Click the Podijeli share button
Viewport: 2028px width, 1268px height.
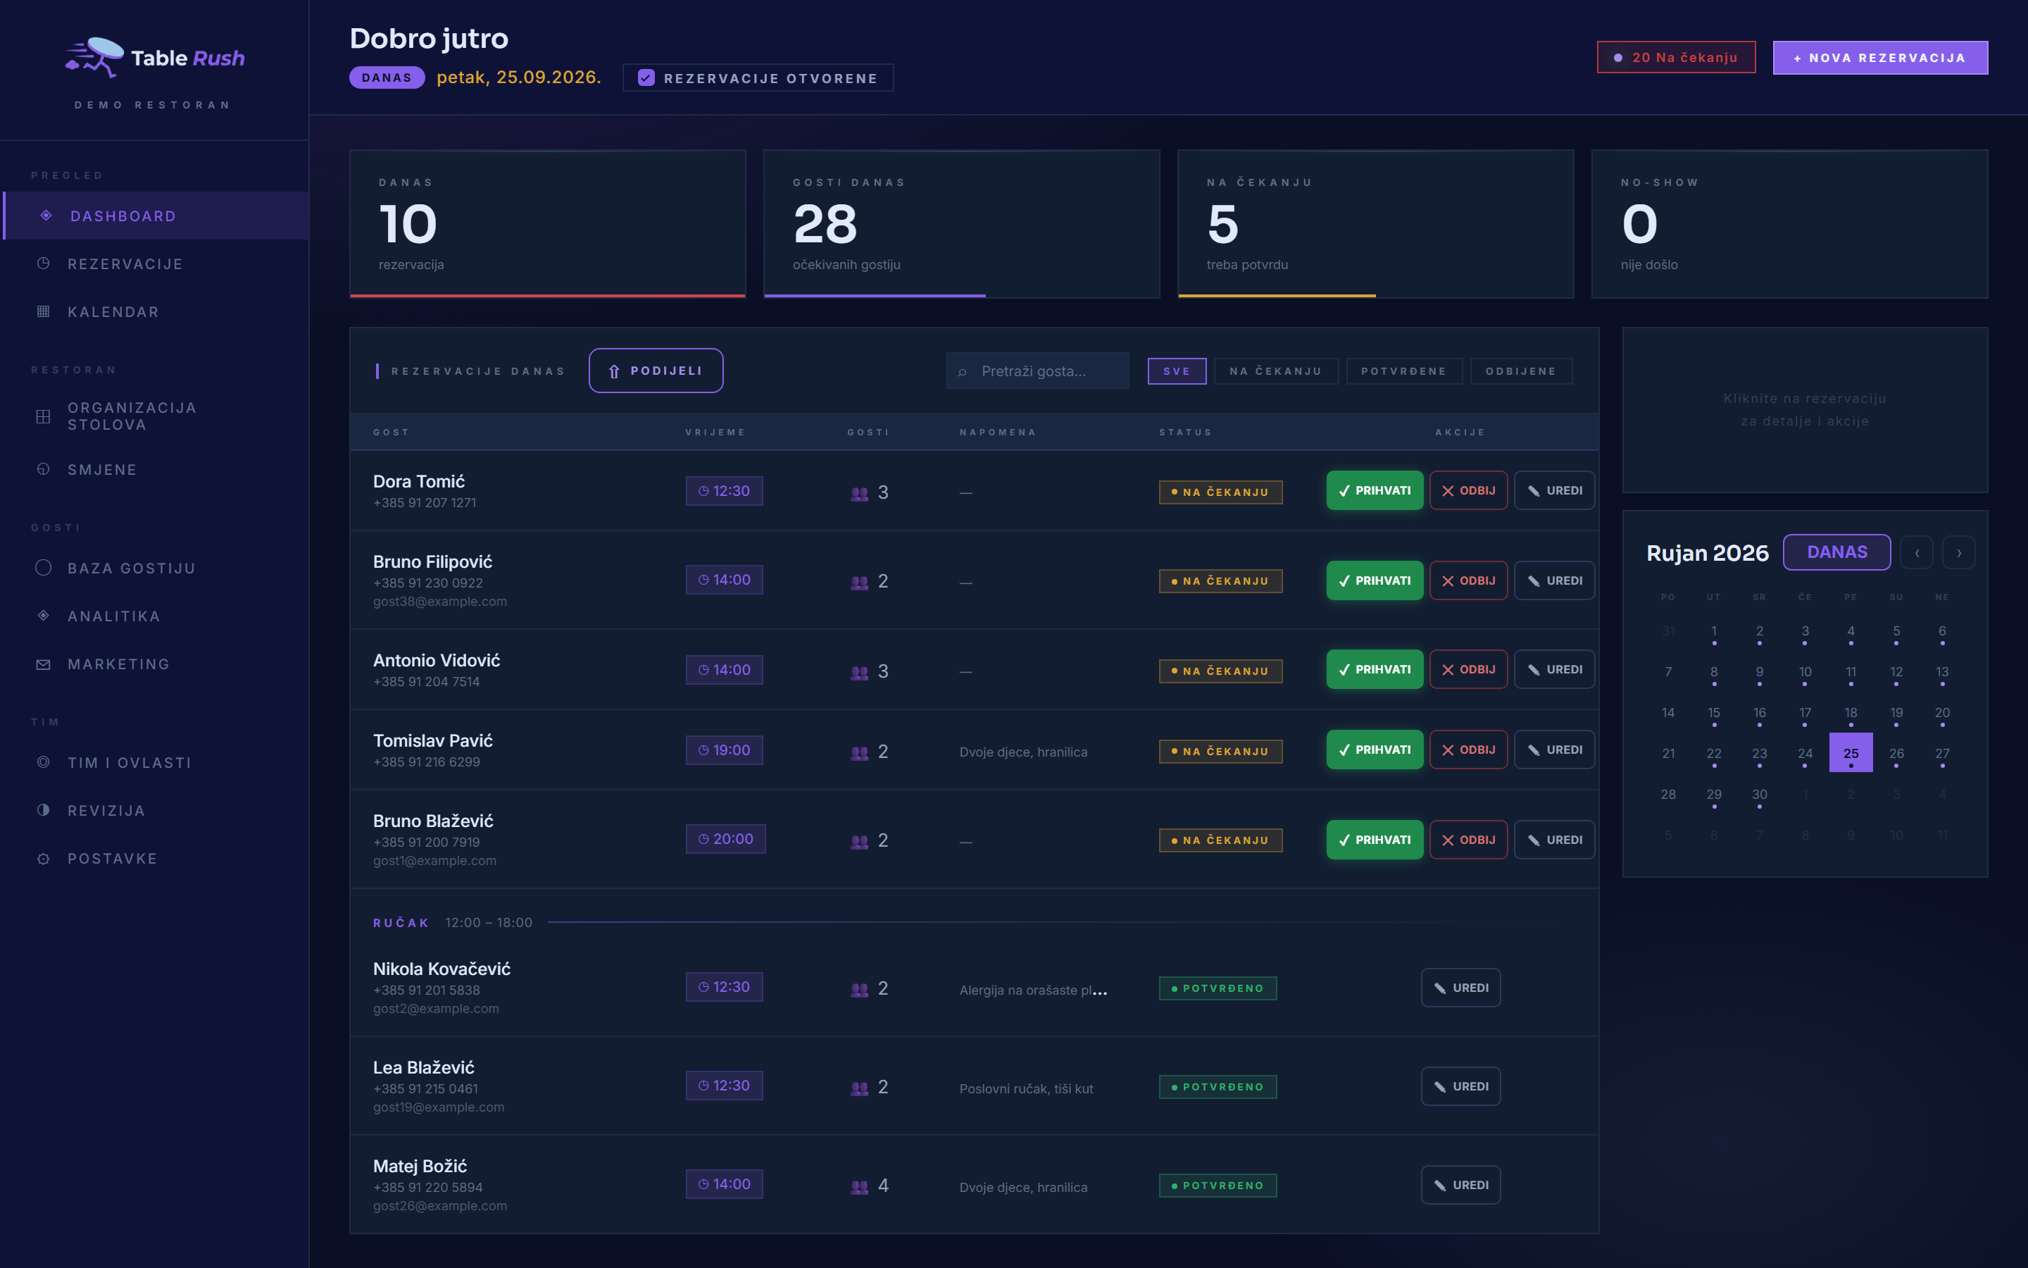656,371
